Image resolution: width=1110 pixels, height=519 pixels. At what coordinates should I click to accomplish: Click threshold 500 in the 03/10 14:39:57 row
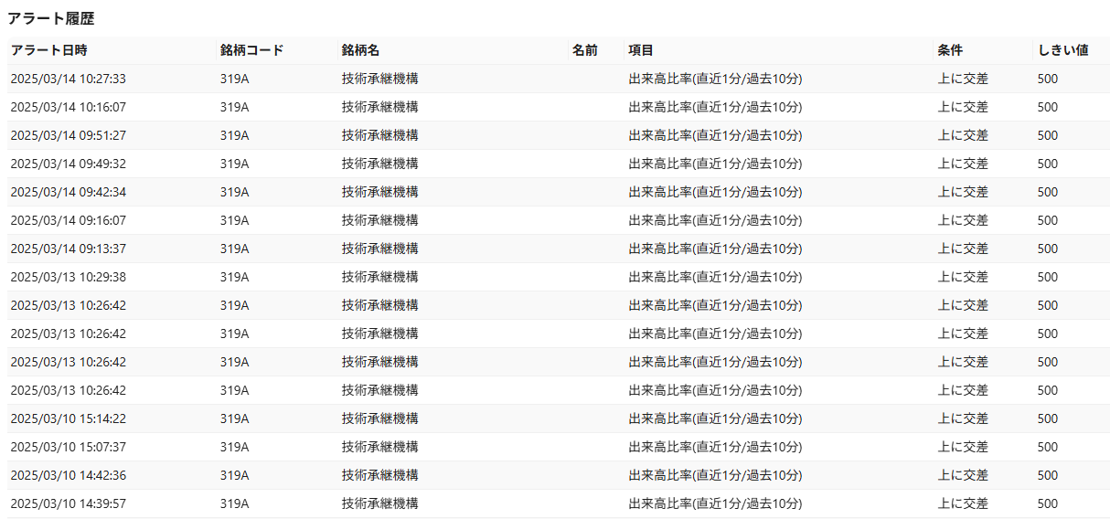(1048, 503)
